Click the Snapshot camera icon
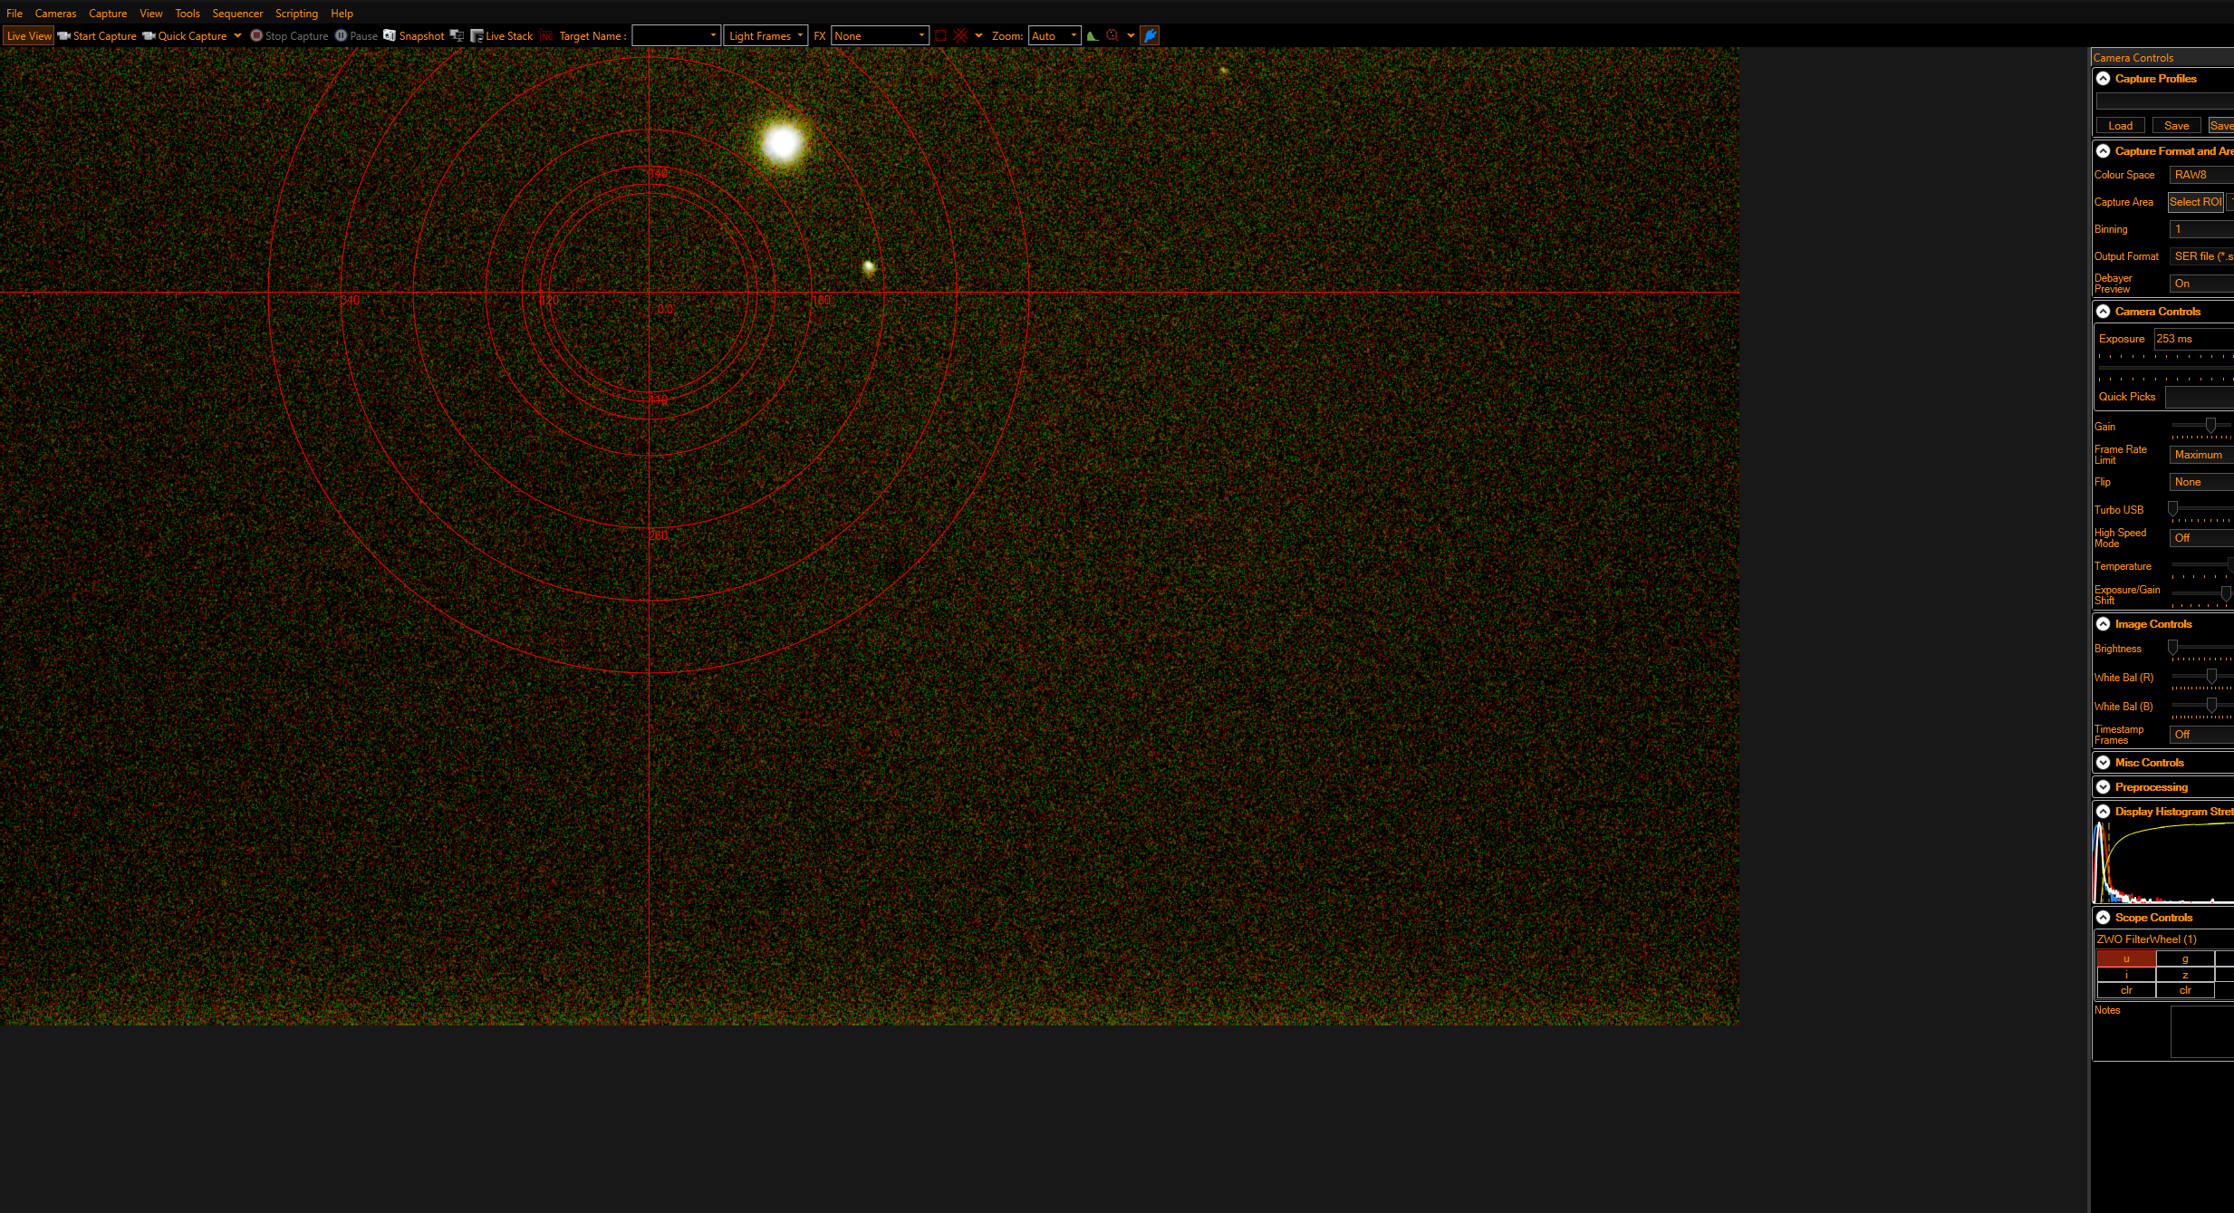2234x1213 pixels. coord(390,35)
